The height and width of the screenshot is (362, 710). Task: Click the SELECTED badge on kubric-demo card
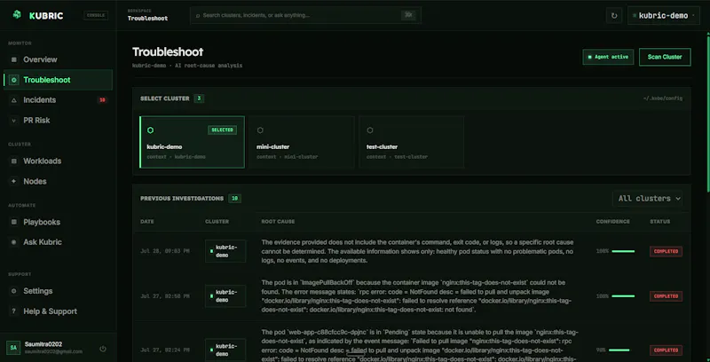click(x=223, y=130)
